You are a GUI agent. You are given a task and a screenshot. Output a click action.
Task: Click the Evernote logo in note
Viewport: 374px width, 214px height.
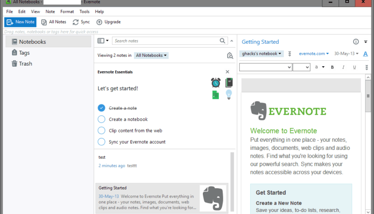click(x=288, y=110)
